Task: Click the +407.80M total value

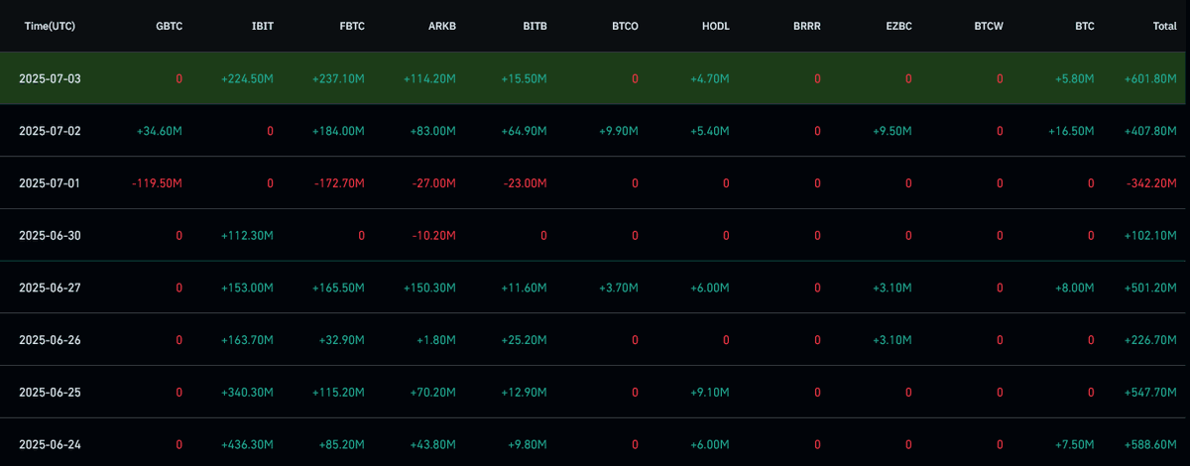Action: [1150, 131]
